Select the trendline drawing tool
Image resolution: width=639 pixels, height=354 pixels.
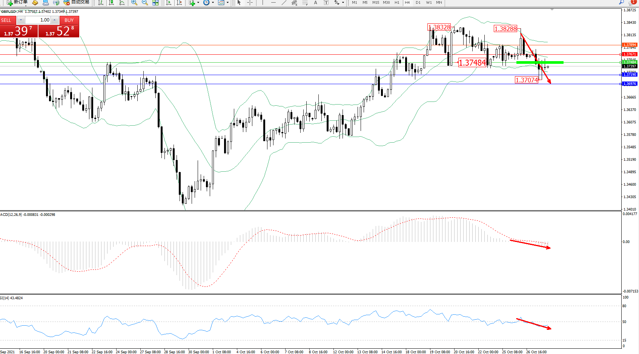(x=284, y=3)
